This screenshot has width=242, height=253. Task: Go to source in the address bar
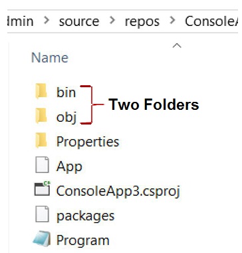coord(79,22)
